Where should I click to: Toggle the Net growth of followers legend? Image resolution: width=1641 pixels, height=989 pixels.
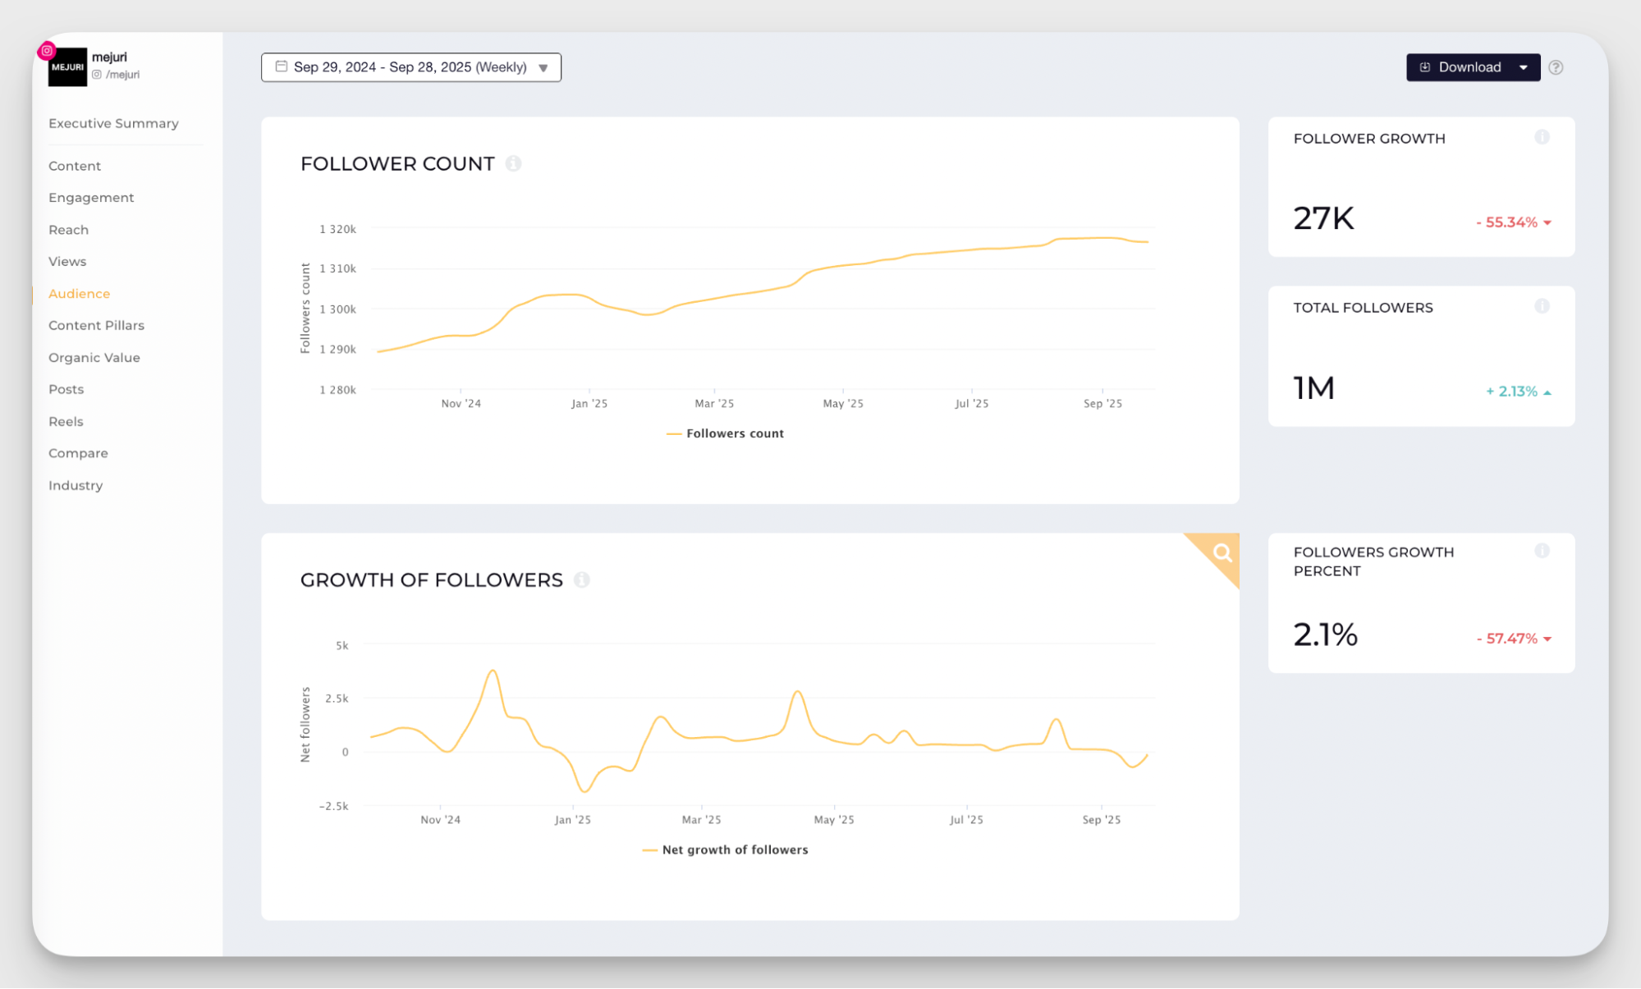point(734,849)
